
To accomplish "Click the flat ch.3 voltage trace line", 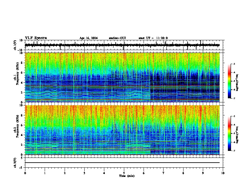I will point(122,163).
